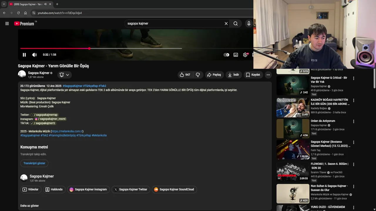Open options menu for Bostancı concert video
The width and height of the screenshot is (376, 211).
pos(354,142)
